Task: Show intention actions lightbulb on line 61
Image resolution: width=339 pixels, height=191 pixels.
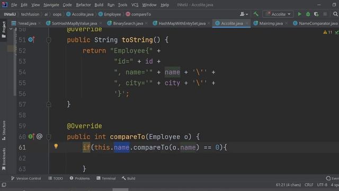Action: pyautogui.click(x=56, y=146)
